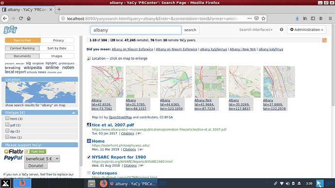Click the icon beside Home result
Image resolution: width=335 pixels, height=188 pixels.
[89, 141]
